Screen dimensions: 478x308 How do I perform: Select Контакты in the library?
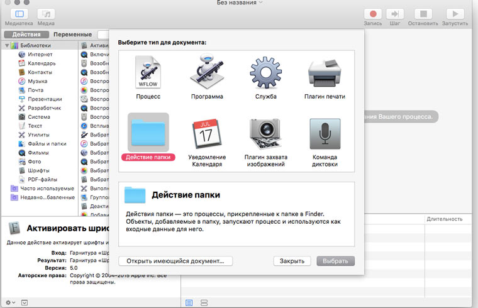pos(40,72)
